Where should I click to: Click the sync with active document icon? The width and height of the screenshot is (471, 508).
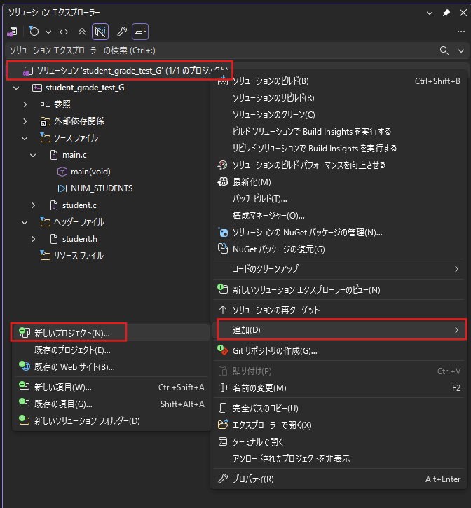point(64,32)
